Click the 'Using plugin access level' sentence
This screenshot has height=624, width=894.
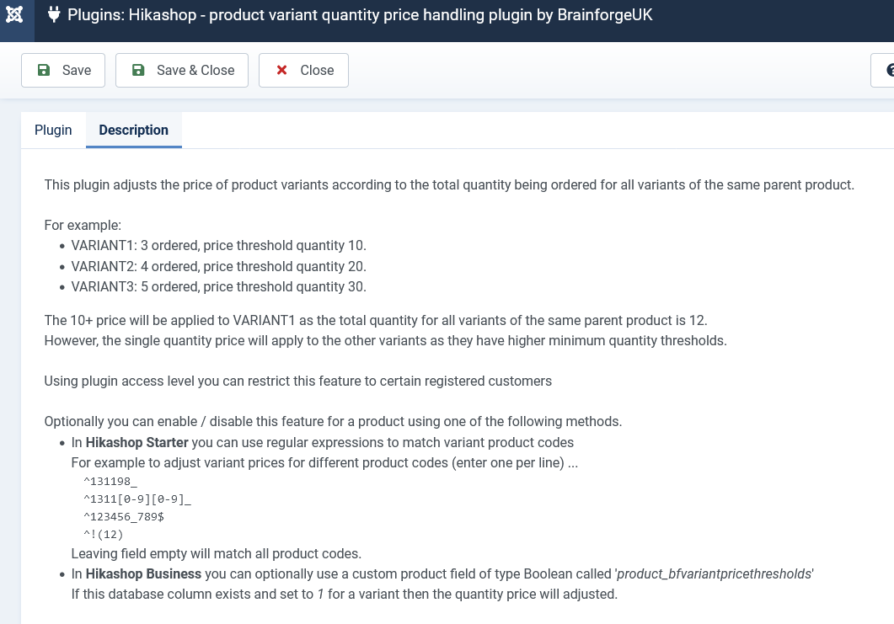[x=297, y=381]
